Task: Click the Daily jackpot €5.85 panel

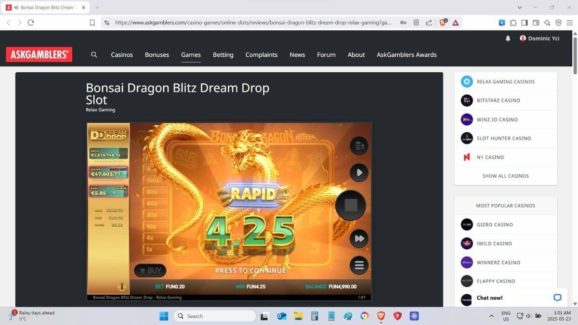Action: 108,192
